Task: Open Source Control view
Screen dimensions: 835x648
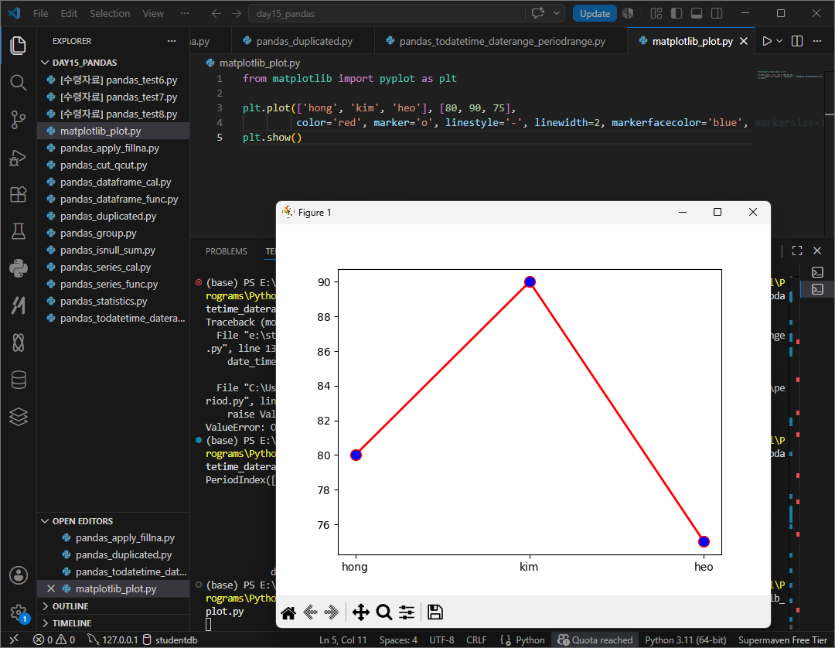Action: 18,119
